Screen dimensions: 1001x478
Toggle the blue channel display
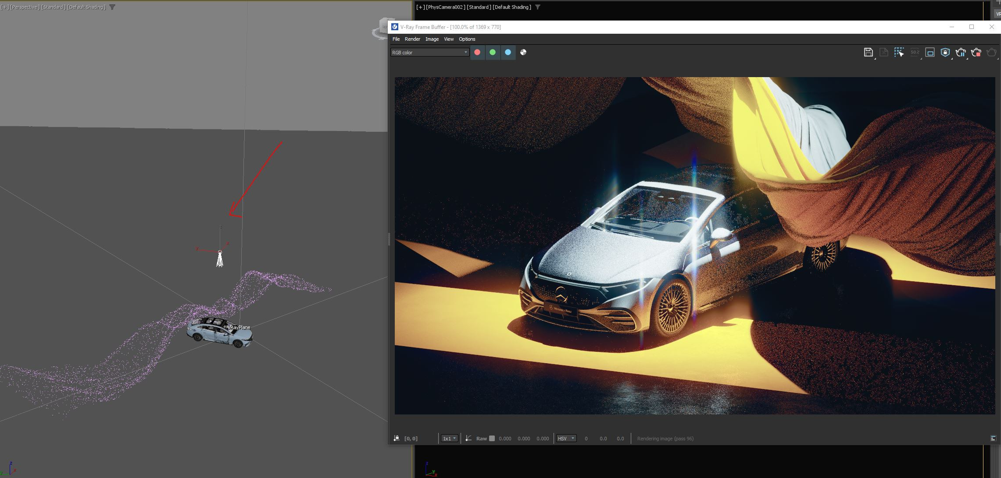508,52
